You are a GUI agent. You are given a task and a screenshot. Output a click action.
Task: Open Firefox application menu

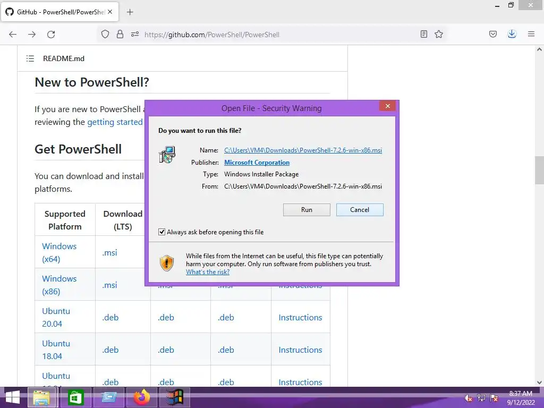(531, 34)
